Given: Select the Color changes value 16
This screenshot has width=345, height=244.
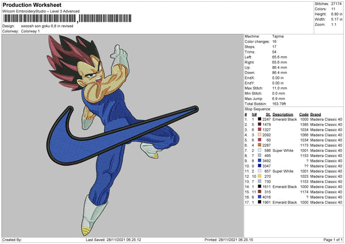Looking at the screenshot, I should pos(274,41).
